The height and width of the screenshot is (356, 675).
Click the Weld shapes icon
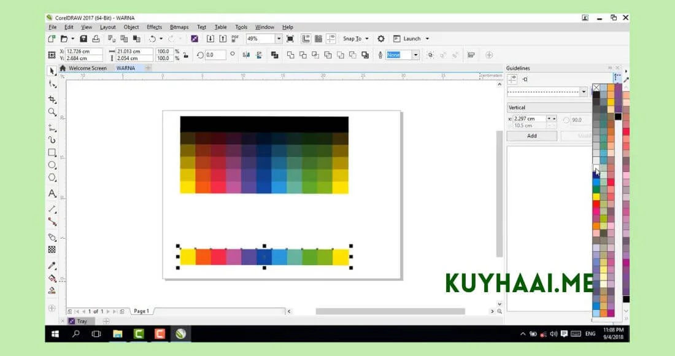point(291,55)
